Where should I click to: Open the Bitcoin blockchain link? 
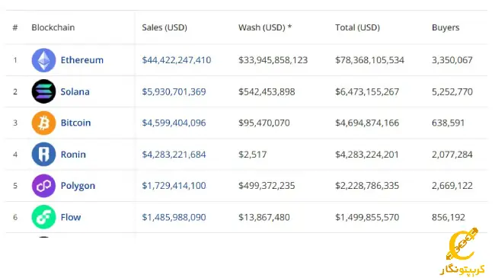coord(75,123)
